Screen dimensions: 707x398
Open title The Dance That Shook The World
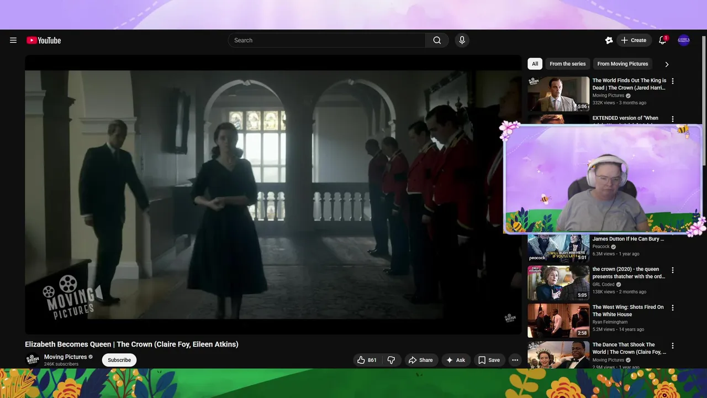tap(629, 348)
